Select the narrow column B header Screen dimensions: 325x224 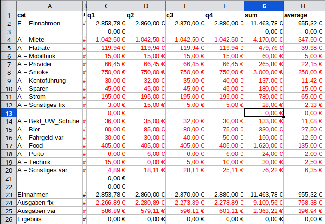(85, 6)
